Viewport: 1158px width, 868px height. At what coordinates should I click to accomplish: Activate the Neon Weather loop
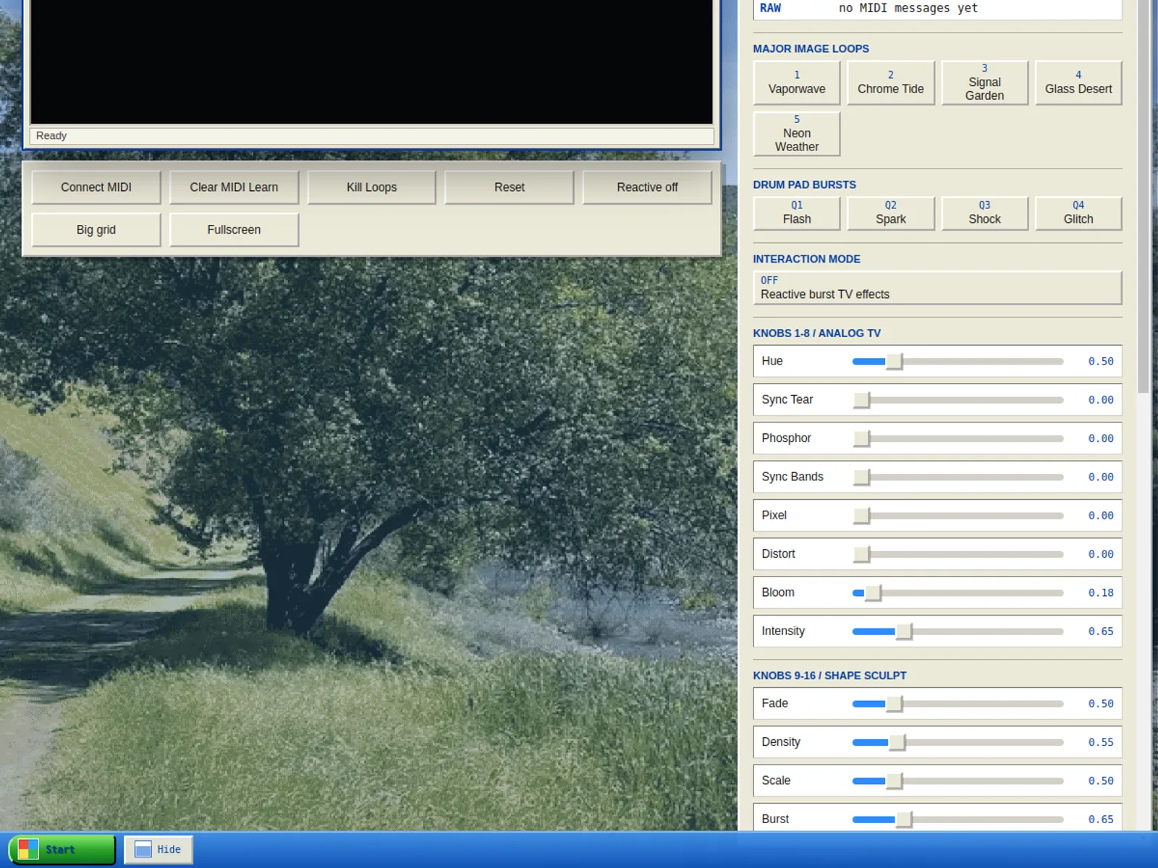[797, 134]
